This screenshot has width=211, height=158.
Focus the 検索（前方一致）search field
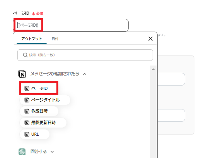pos(85,55)
